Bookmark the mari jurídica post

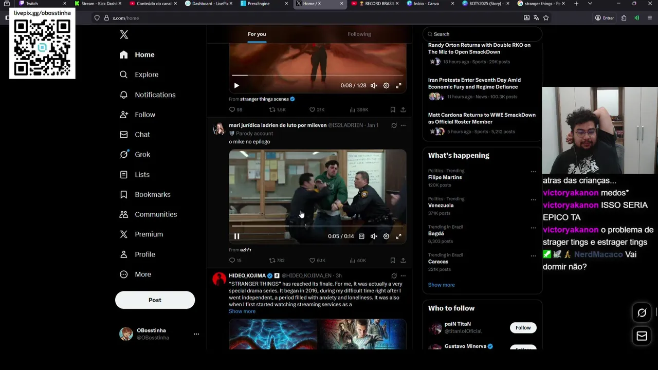click(x=393, y=261)
